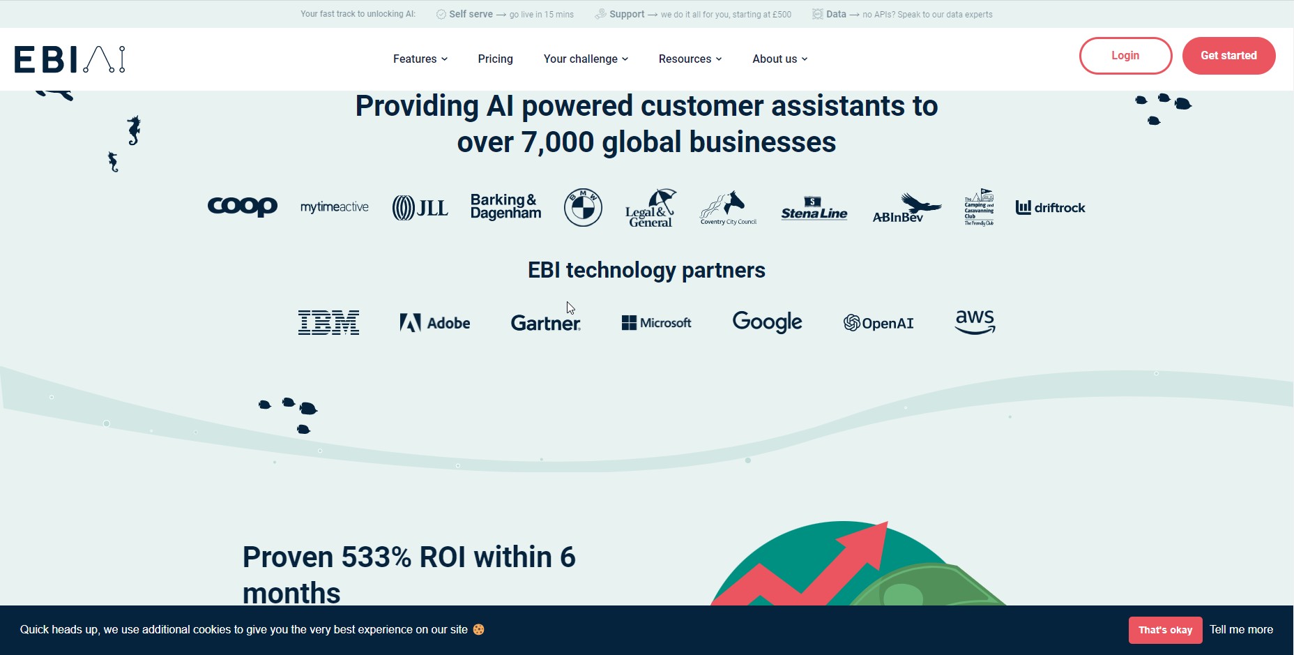The width and height of the screenshot is (1294, 655).
Task: Click the 'Providing AI powered customer assistants' headline
Action: coord(646,124)
